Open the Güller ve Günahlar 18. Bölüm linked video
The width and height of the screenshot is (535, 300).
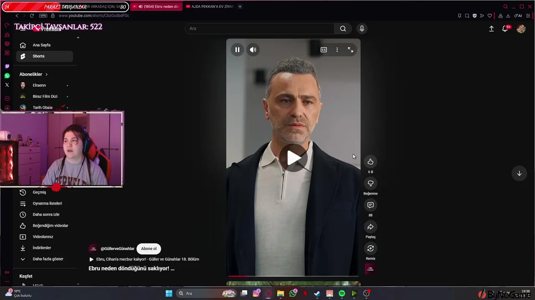pyautogui.click(x=144, y=259)
